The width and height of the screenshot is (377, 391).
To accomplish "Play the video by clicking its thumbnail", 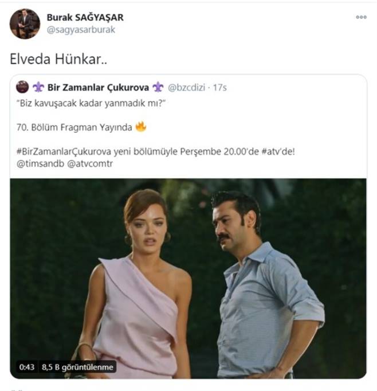I will point(188,278).
